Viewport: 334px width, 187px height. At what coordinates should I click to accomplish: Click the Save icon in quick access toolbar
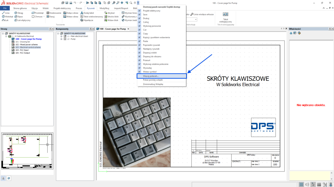[66, 3]
